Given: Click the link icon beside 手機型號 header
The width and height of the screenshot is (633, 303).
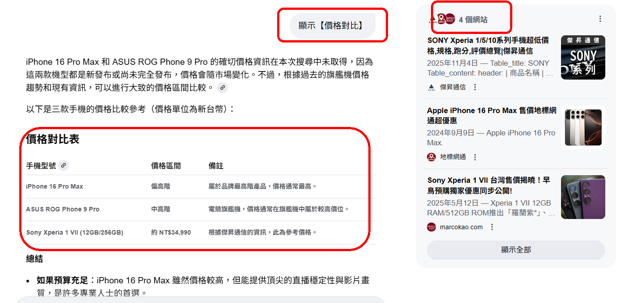Looking at the screenshot, I should point(63,166).
